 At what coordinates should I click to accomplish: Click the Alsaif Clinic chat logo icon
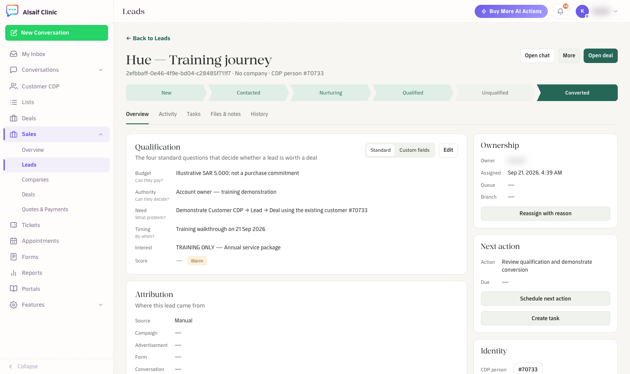[12, 11]
